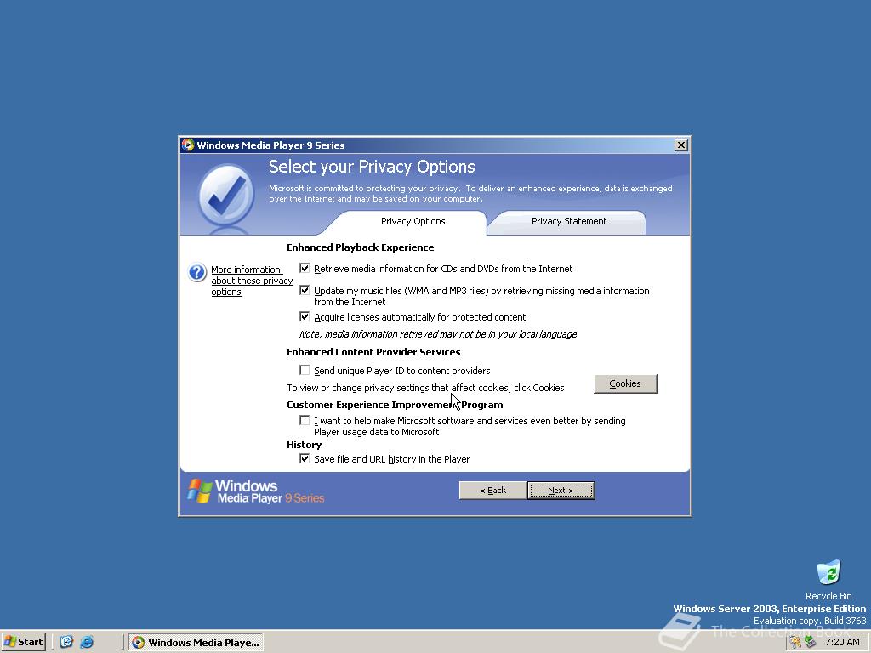Click the keys tray icon near clock
The width and height of the screenshot is (871, 653).
point(795,642)
